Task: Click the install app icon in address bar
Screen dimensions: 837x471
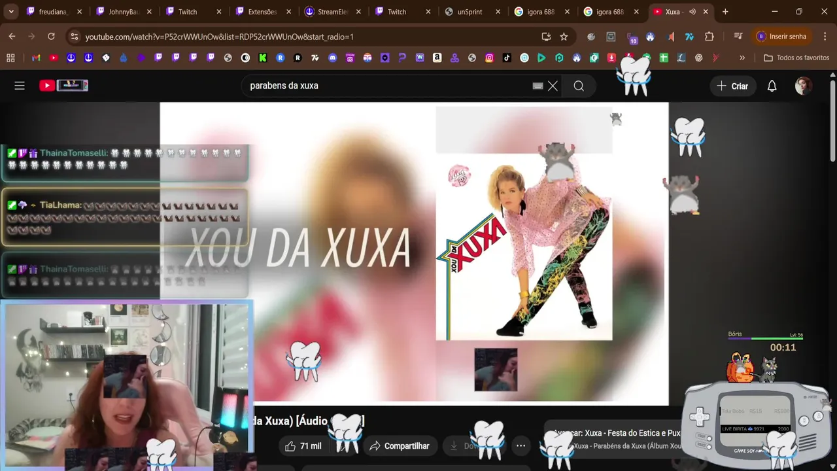Action: [x=546, y=37]
